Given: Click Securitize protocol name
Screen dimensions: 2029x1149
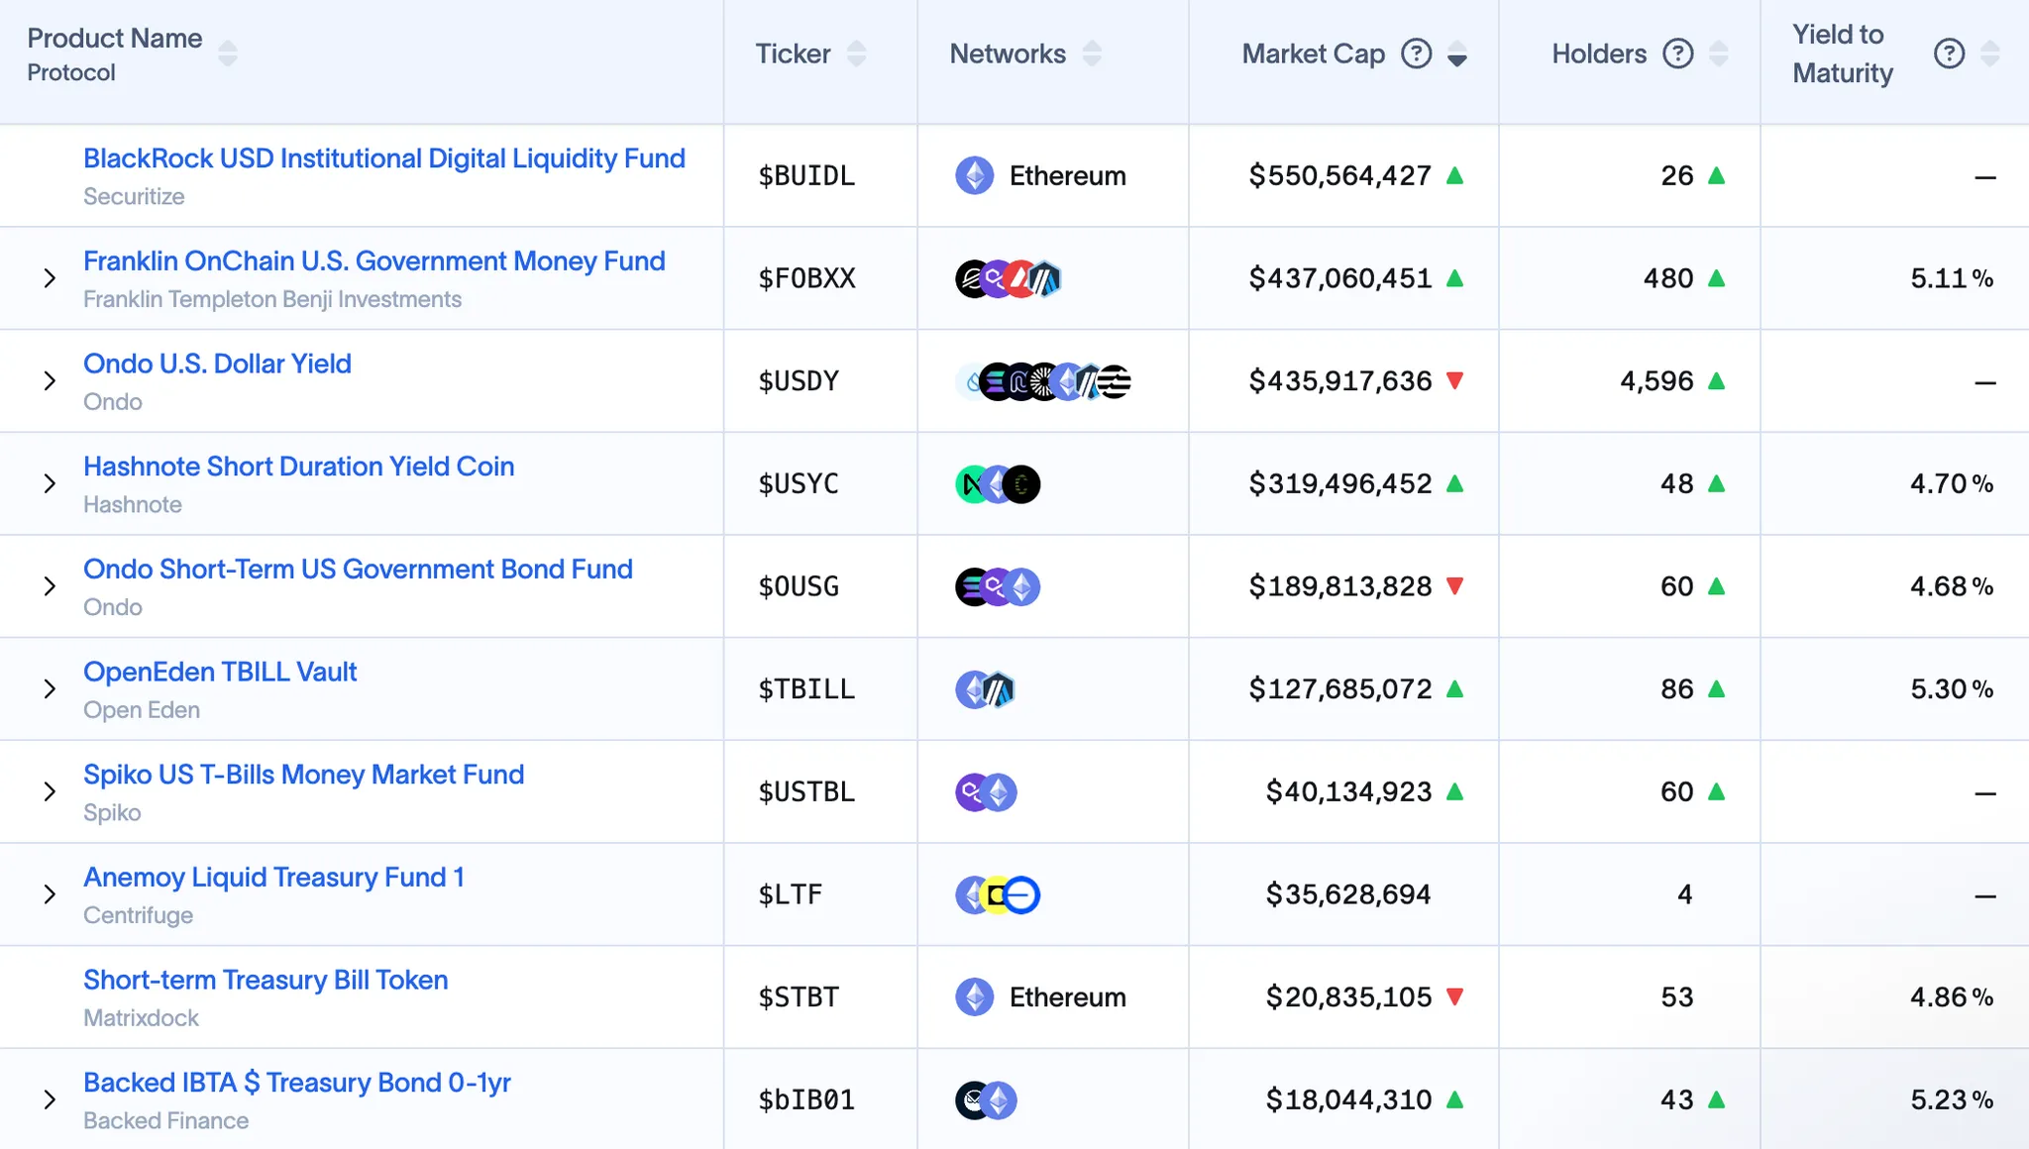Looking at the screenshot, I should (134, 196).
